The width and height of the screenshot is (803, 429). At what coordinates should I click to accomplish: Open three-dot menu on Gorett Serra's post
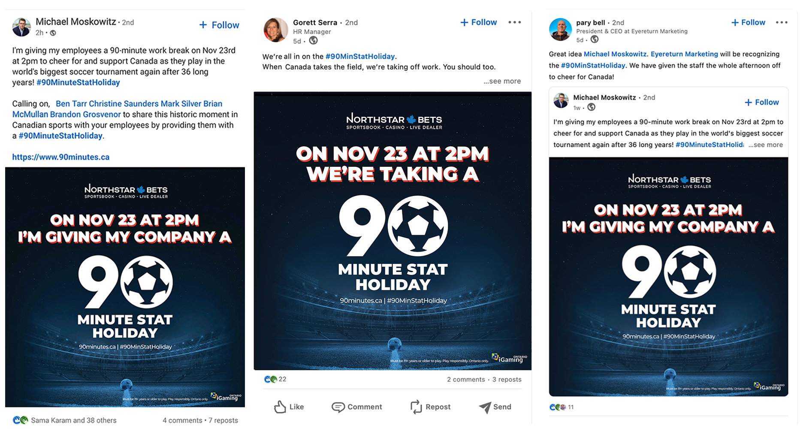(515, 22)
